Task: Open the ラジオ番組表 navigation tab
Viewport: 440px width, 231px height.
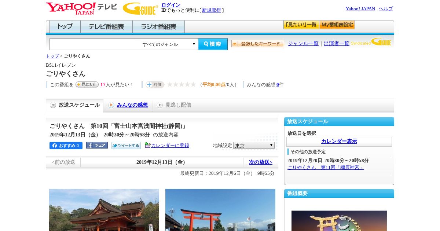Action: coord(158,27)
